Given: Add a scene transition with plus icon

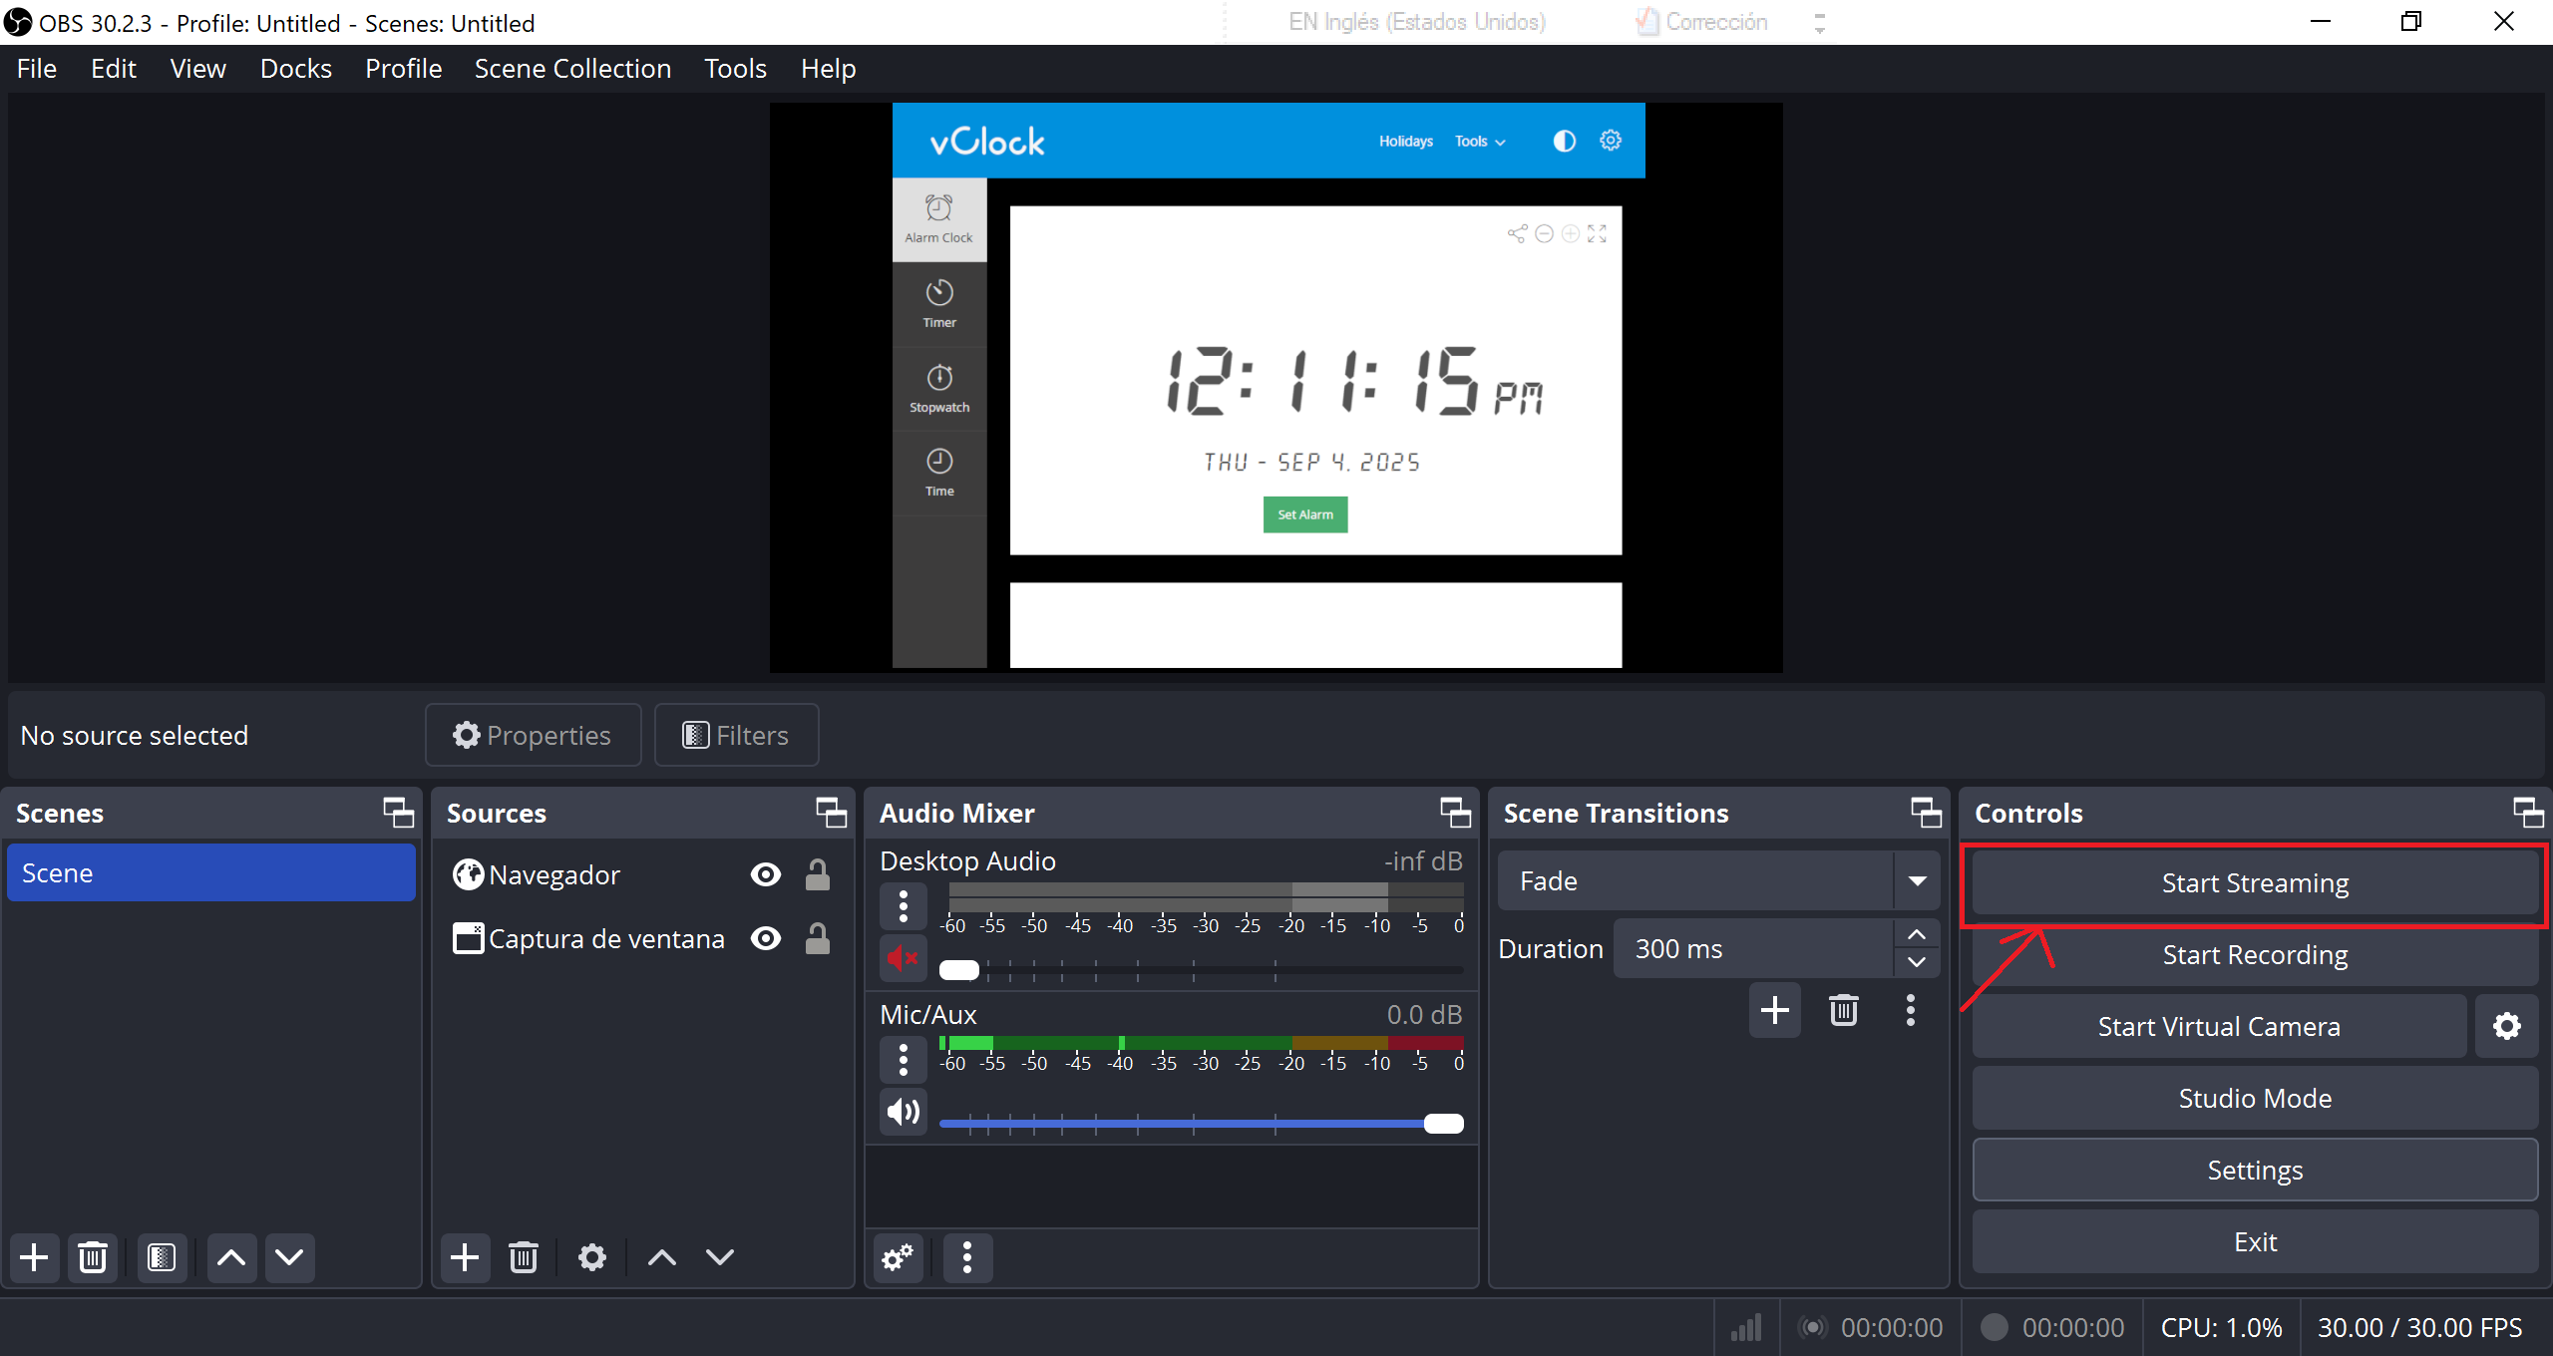Looking at the screenshot, I should click(x=1775, y=1010).
